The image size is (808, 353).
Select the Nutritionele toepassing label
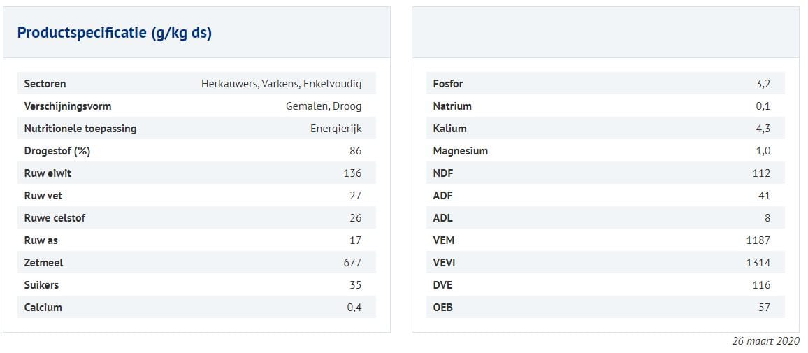pos(80,129)
